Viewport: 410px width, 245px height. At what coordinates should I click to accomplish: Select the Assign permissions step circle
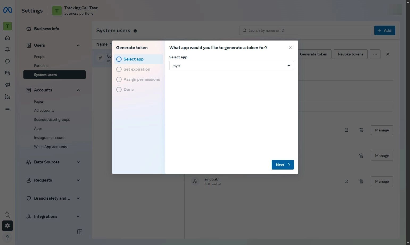119,79
